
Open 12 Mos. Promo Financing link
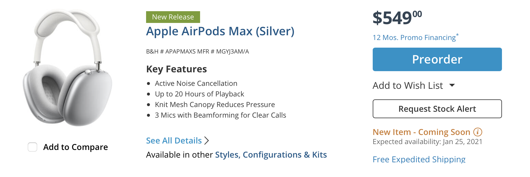[414, 38]
